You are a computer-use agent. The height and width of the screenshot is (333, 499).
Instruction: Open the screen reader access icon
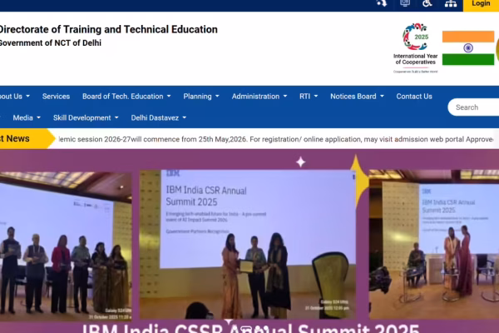[405, 3]
